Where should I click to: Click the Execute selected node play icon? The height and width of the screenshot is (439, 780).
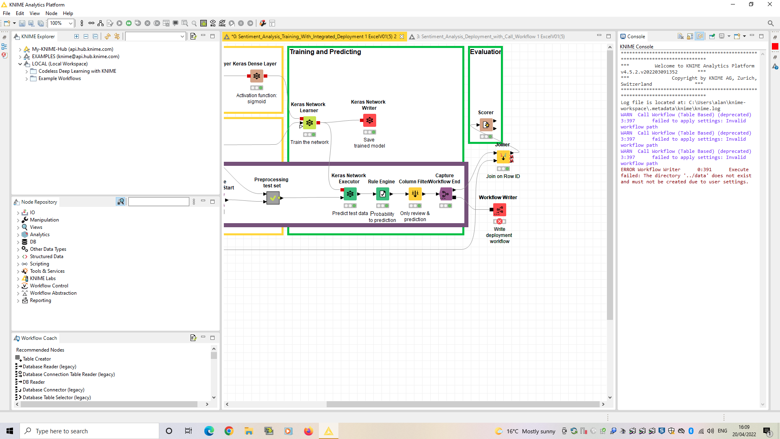tap(119, 24)
